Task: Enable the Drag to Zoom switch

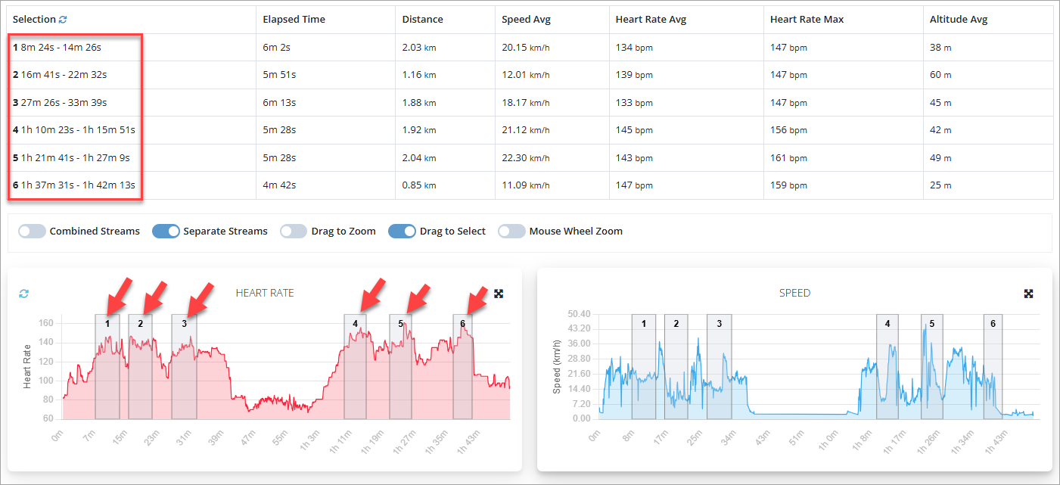Action: click(x=294, y=232)
